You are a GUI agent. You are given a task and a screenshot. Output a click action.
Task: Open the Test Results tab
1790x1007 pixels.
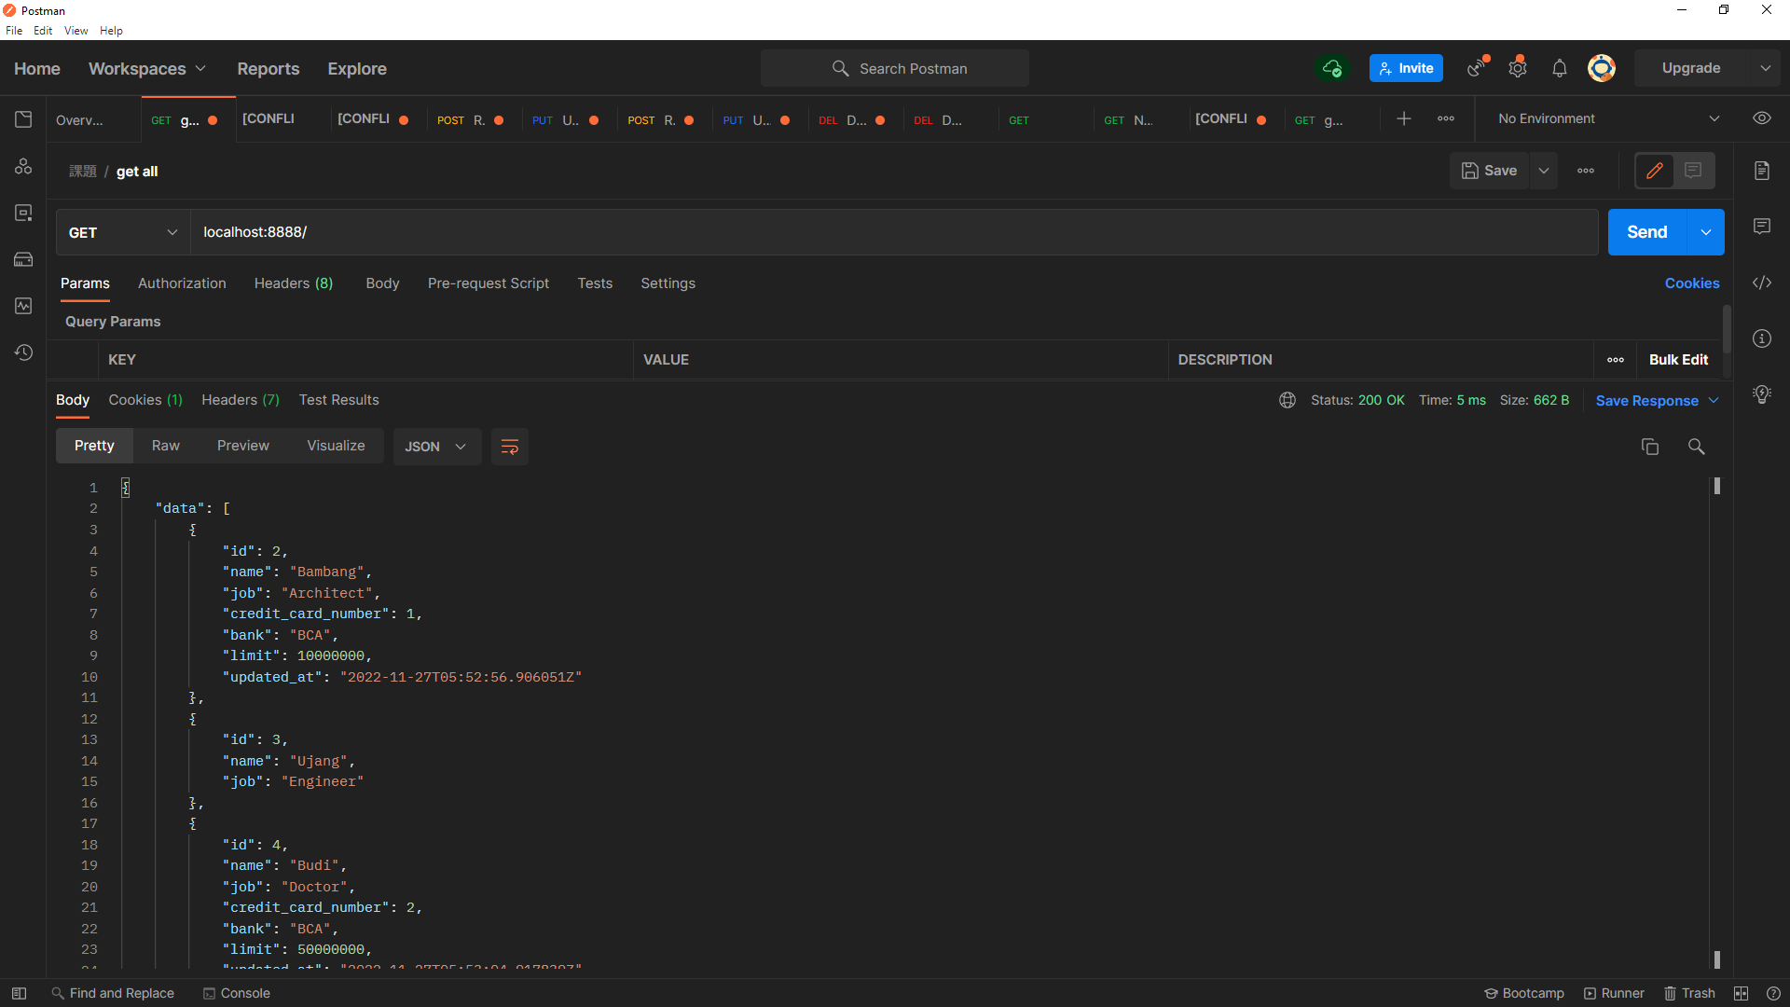pyautogui.click(x=338, y=400)
